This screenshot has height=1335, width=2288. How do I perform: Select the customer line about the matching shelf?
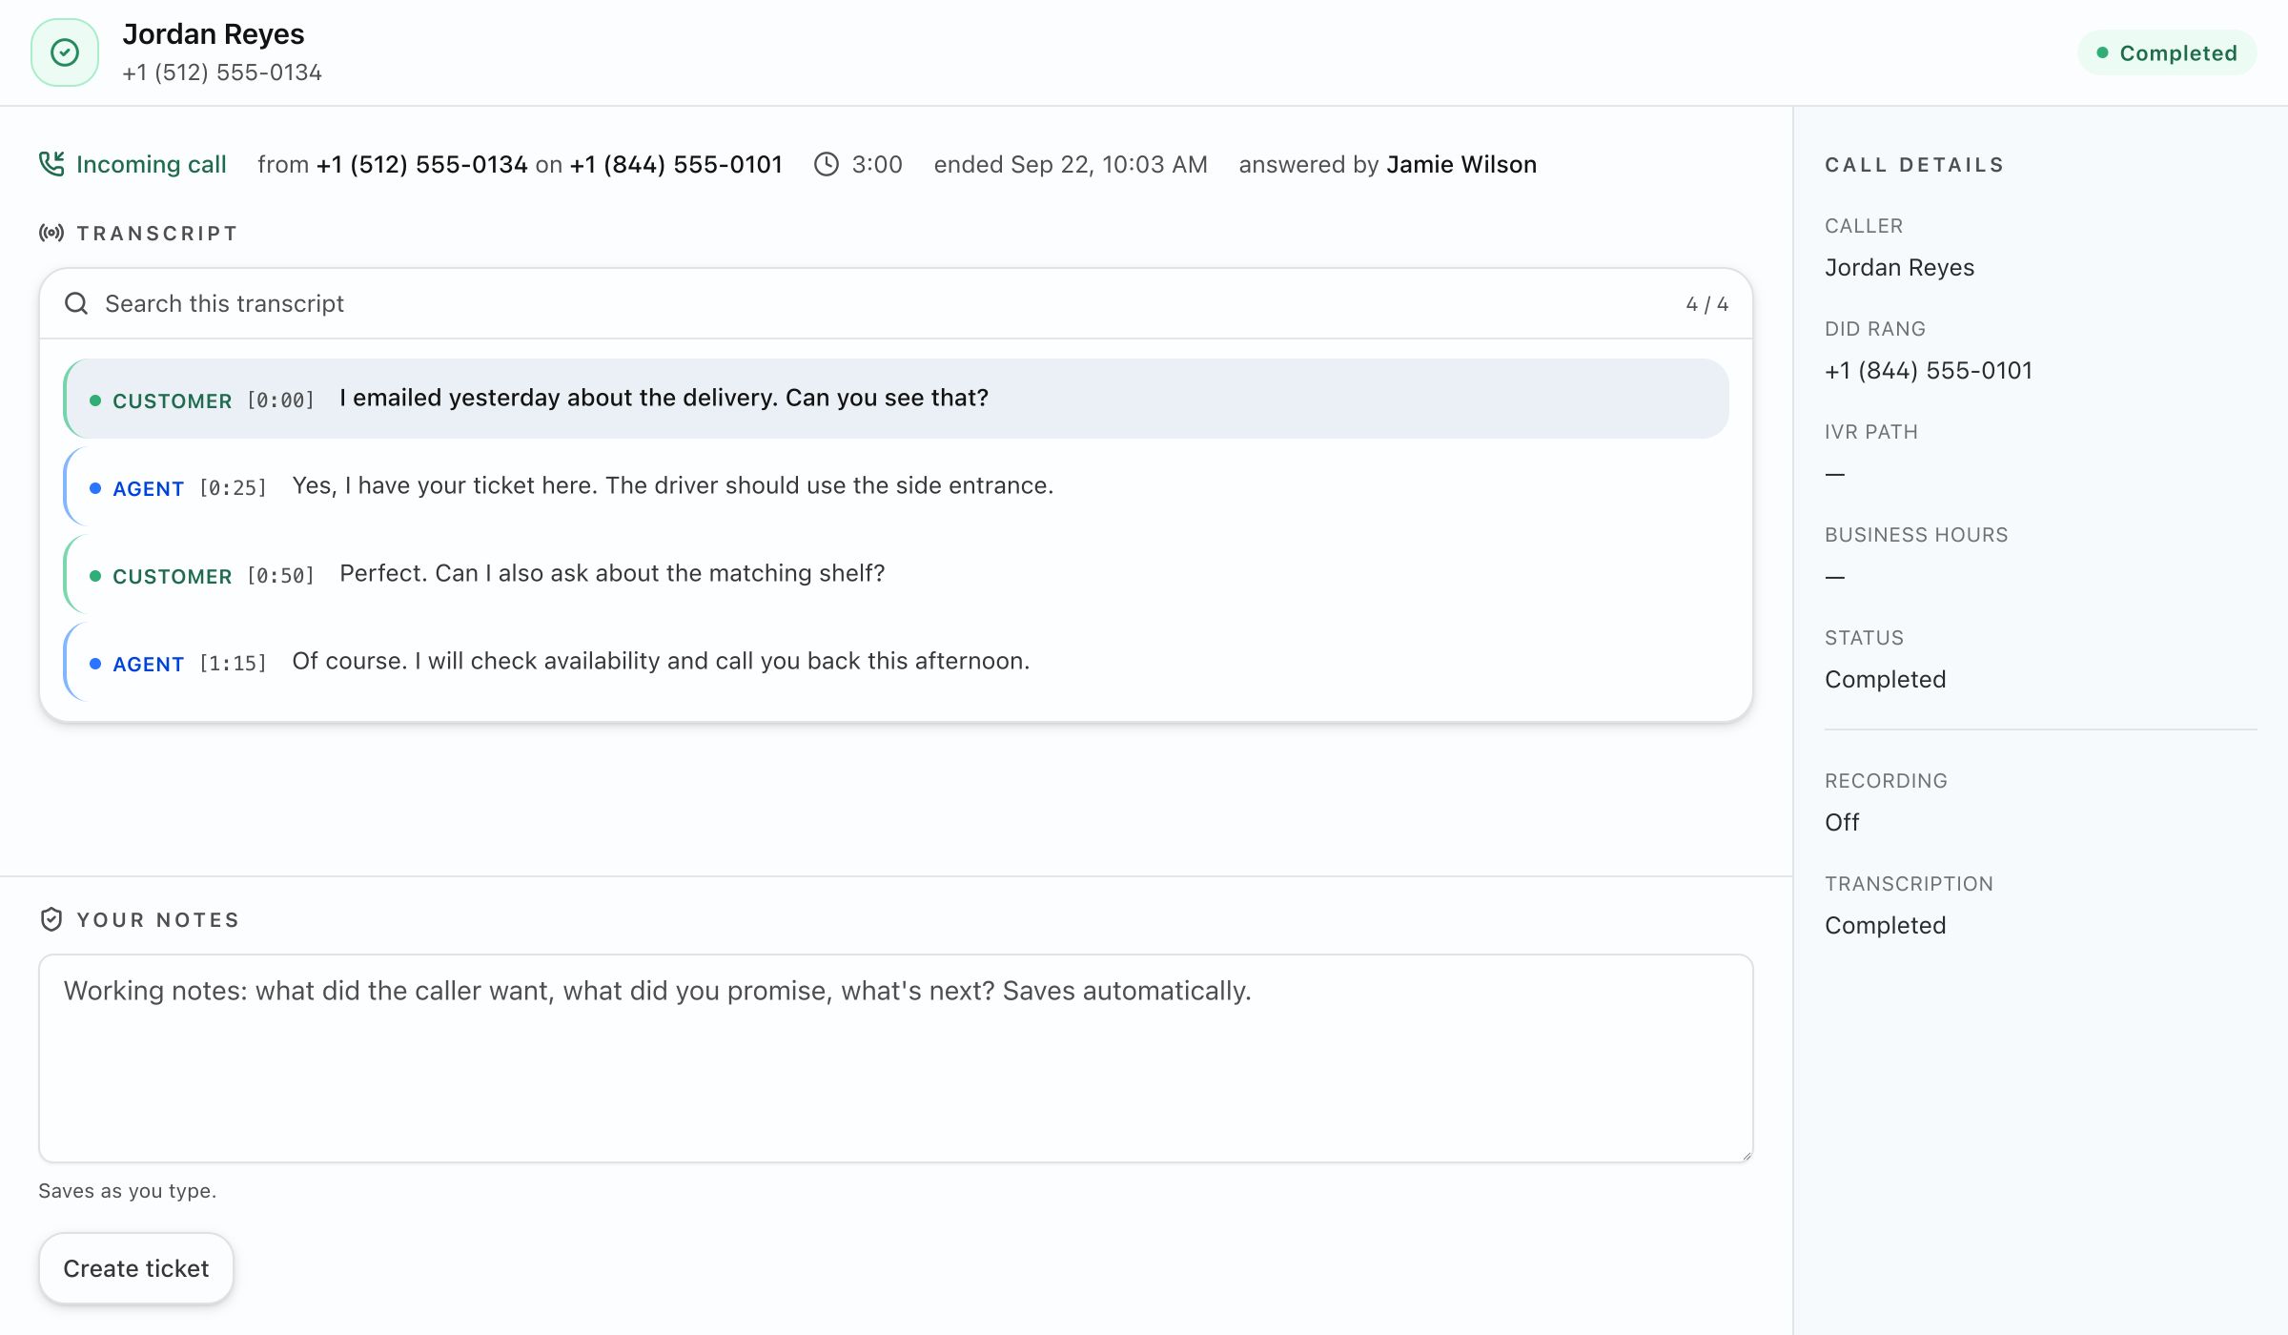pyautogui.click(x=896, y=574)
